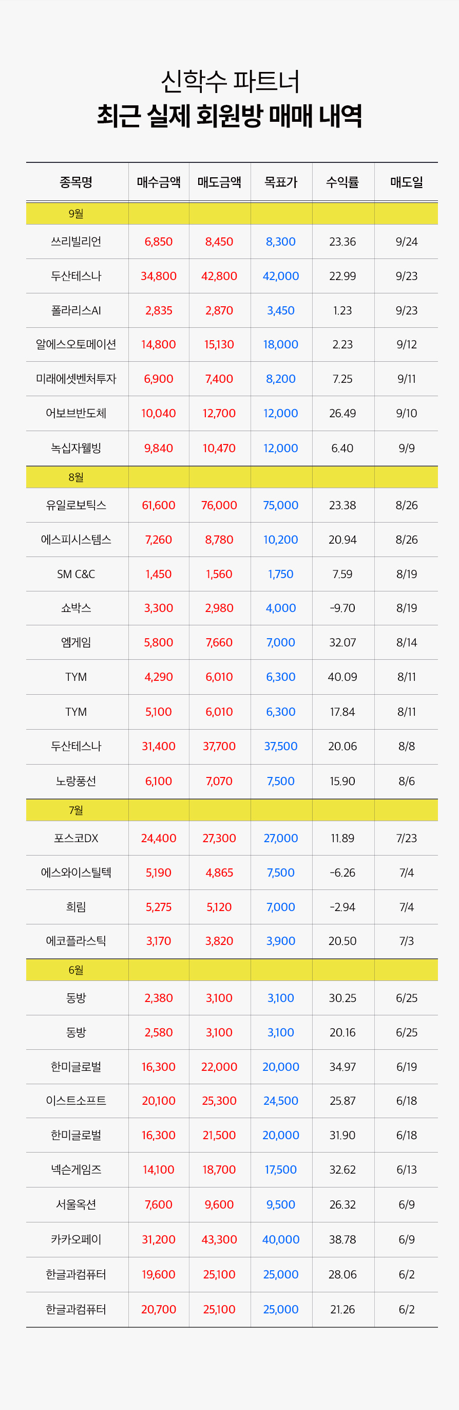The width and height of the screenshot is (459, 1410).
Task: Click the 매도일 column header
Action: click(407, 182)
